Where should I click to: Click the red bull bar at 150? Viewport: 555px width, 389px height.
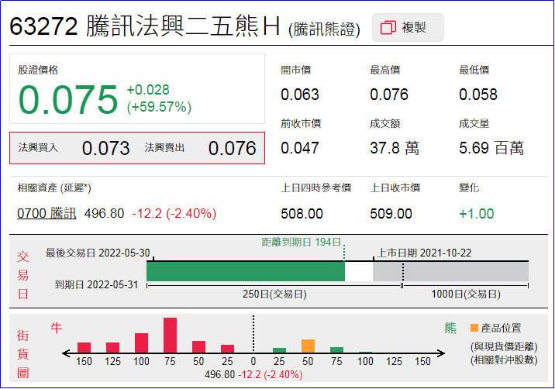[84, 347]
